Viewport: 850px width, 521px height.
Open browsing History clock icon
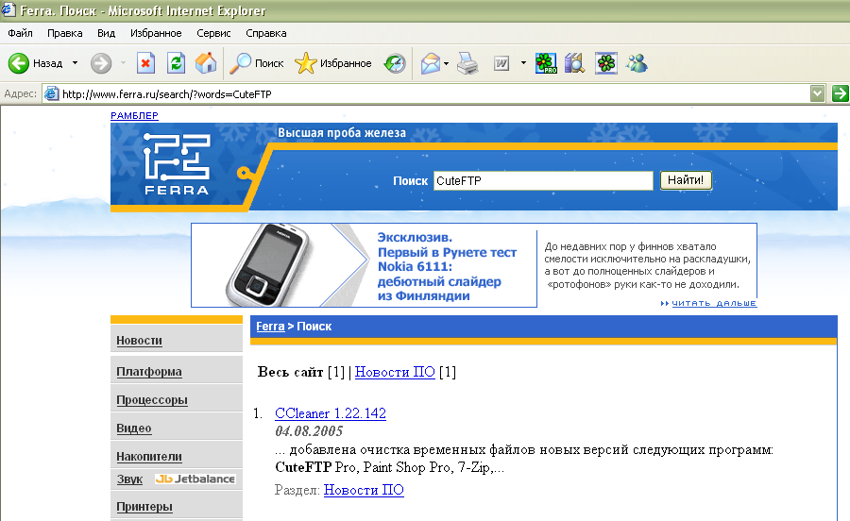pyautogui.click(x=395, y=63)
